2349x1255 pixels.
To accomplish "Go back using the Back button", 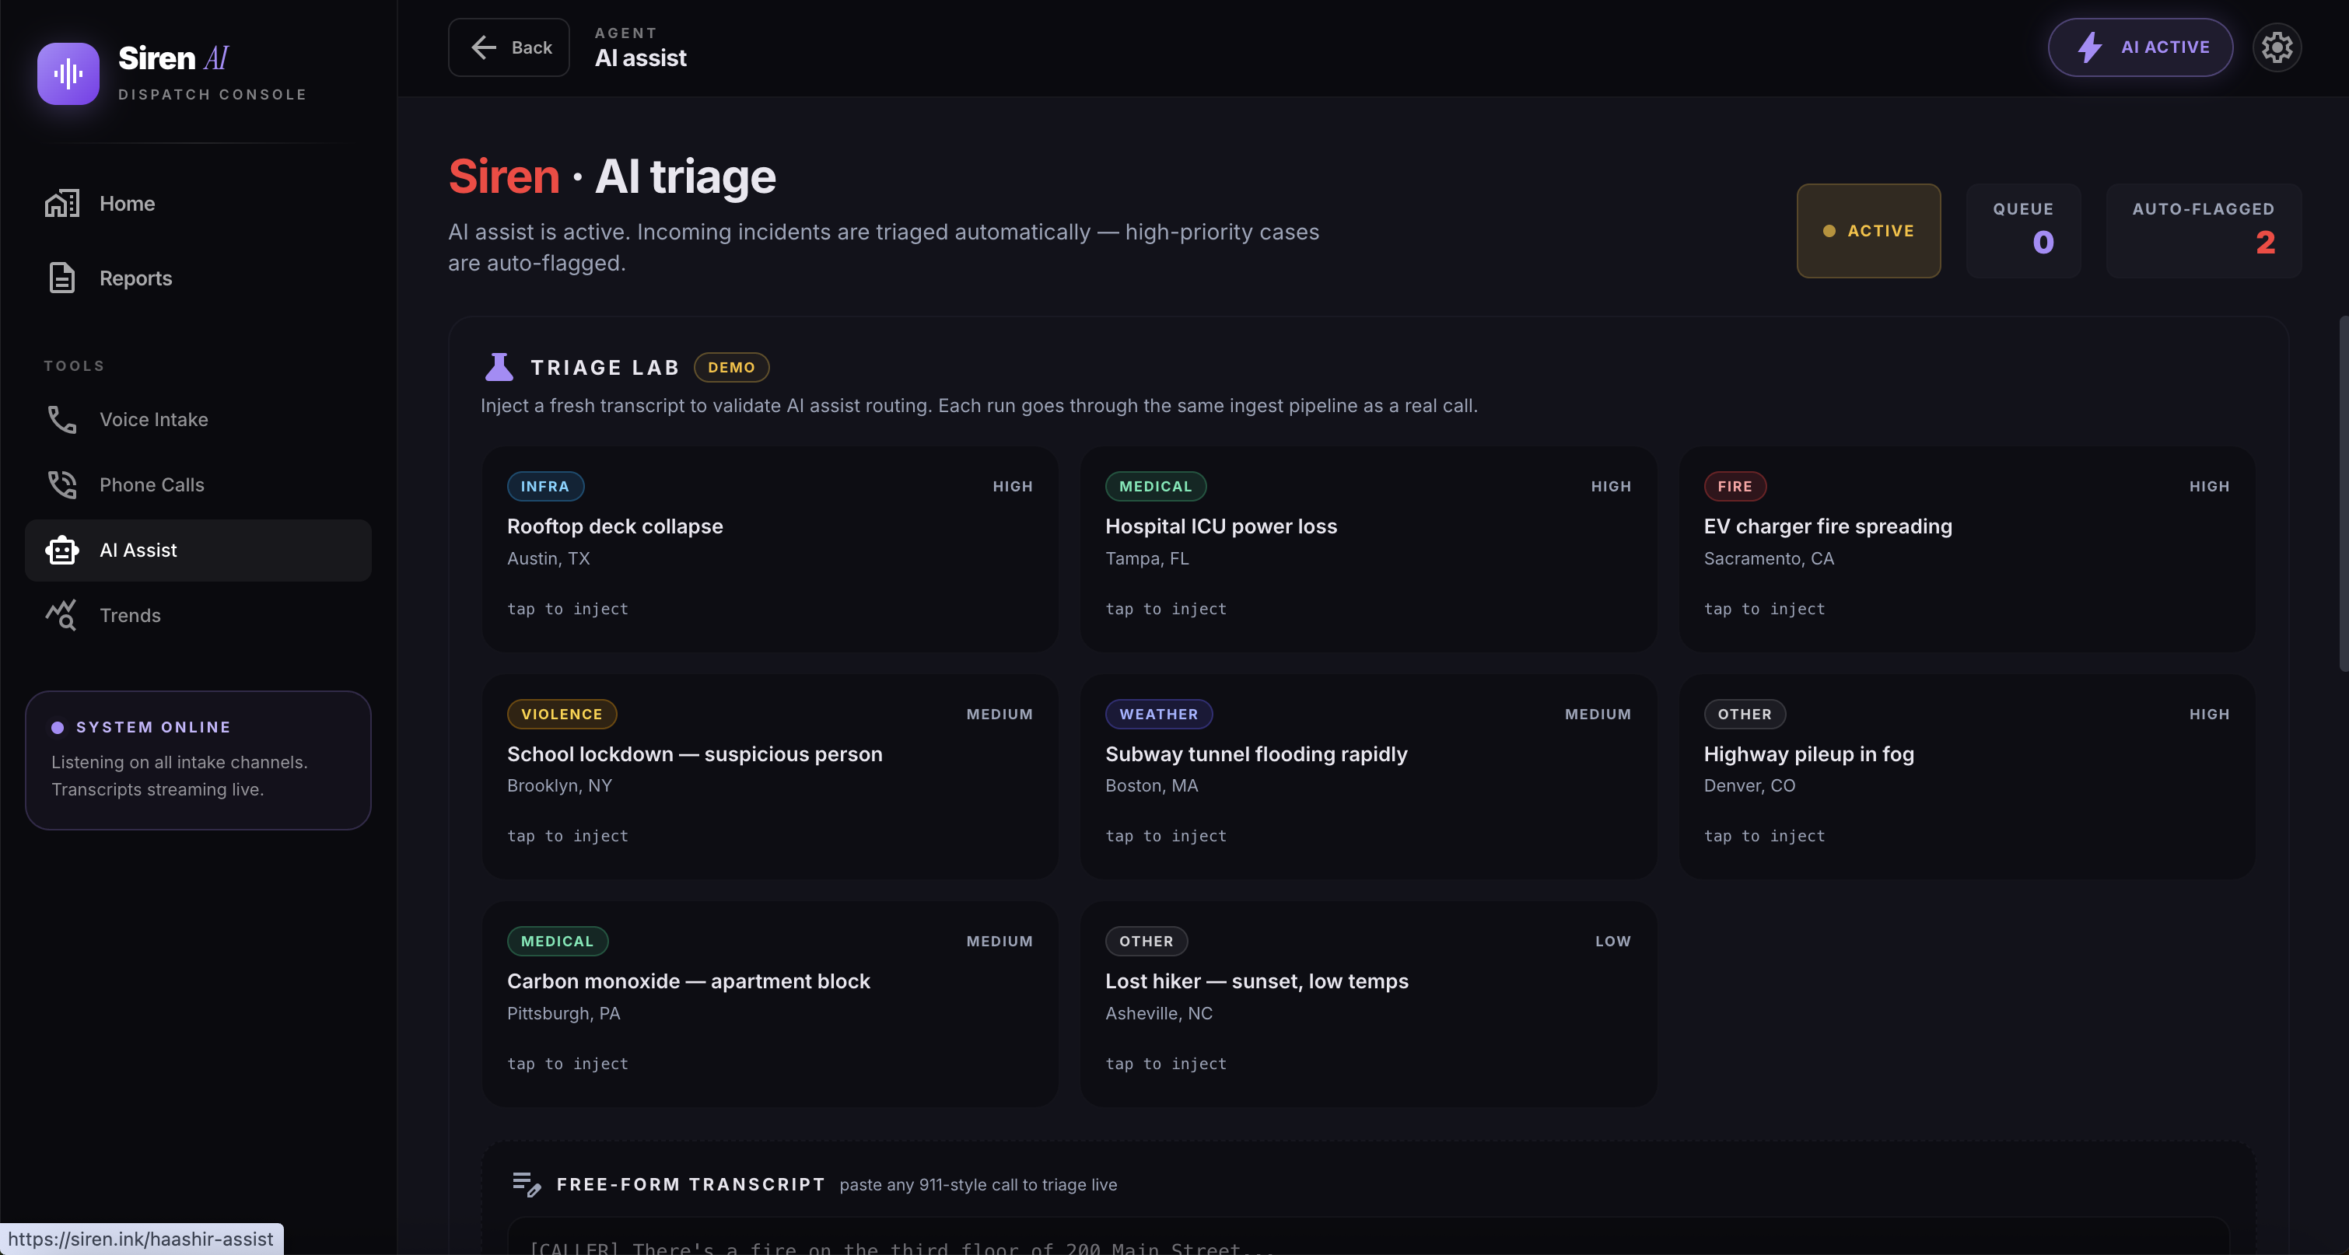I will pyautogui.click(x=509, y=47).
